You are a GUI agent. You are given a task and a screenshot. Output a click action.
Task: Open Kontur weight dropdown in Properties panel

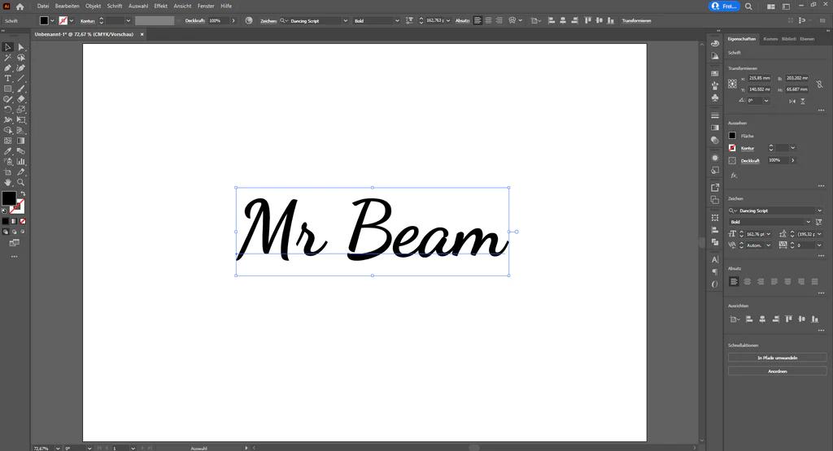click(792, 148)
